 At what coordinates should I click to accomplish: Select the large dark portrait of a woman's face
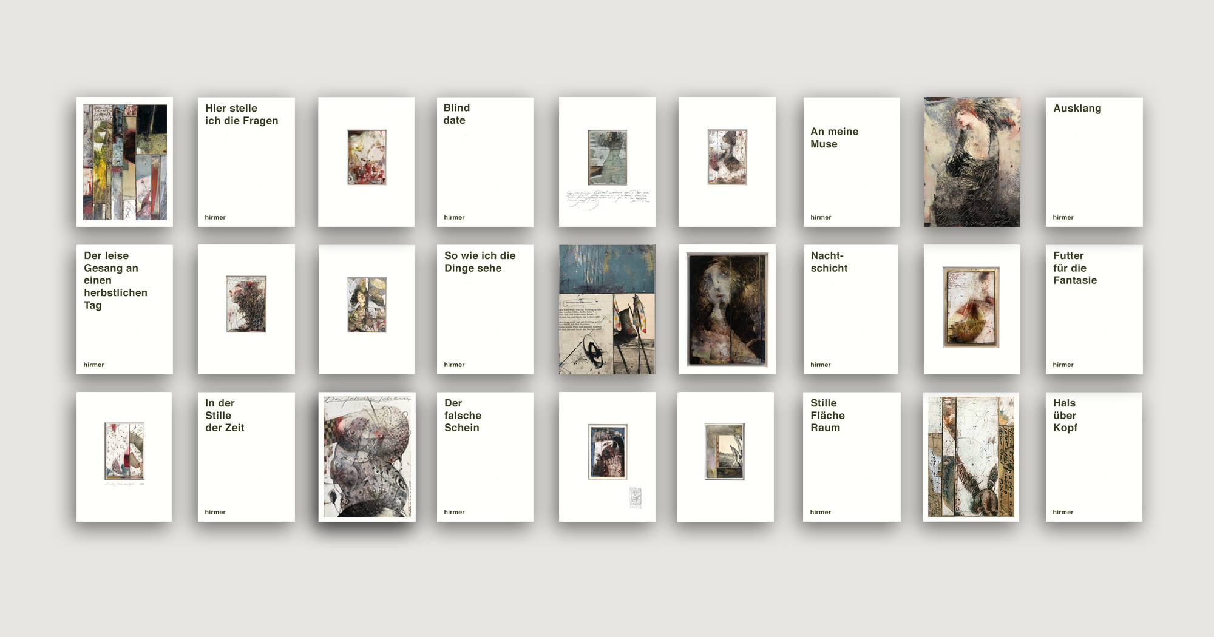(727, 309)
